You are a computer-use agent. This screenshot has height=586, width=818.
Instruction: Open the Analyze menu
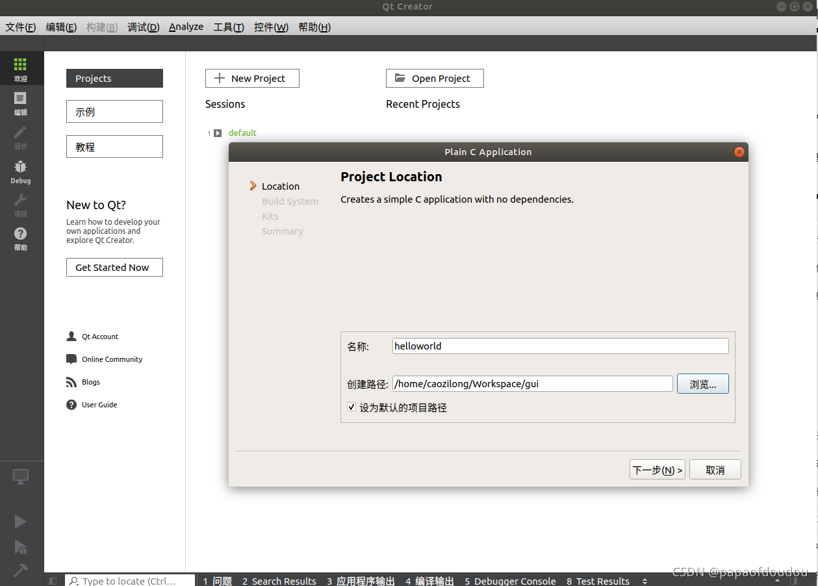pos(186,27)
